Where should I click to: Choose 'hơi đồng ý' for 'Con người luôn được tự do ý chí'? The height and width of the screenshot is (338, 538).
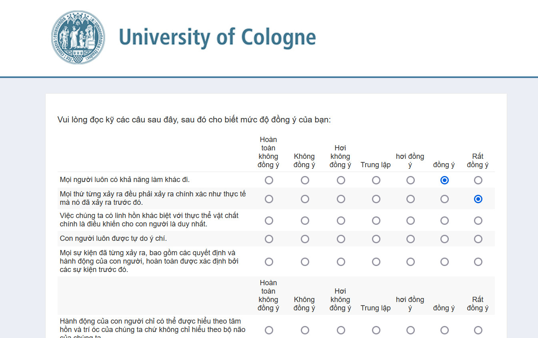(410, 239)
